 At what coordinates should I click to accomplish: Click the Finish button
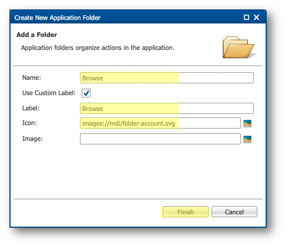(x=186, y=212)
